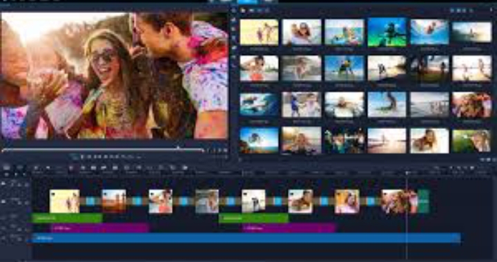The width and height of the screenshot is (497, 262).
Task: Expand the options arrow at the library's far right
Action: tap(491, 10)
